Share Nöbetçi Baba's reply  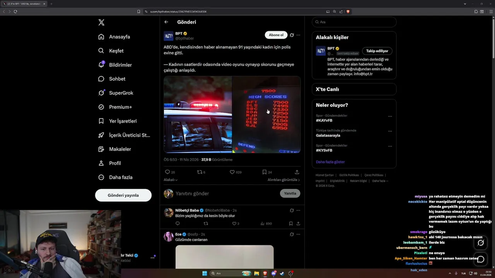click(x=298, y=224)
